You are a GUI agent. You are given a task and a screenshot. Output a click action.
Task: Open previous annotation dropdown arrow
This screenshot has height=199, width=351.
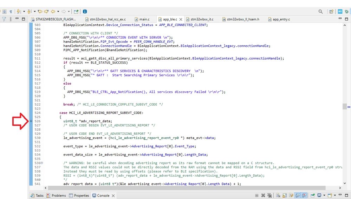click(34, 11)
